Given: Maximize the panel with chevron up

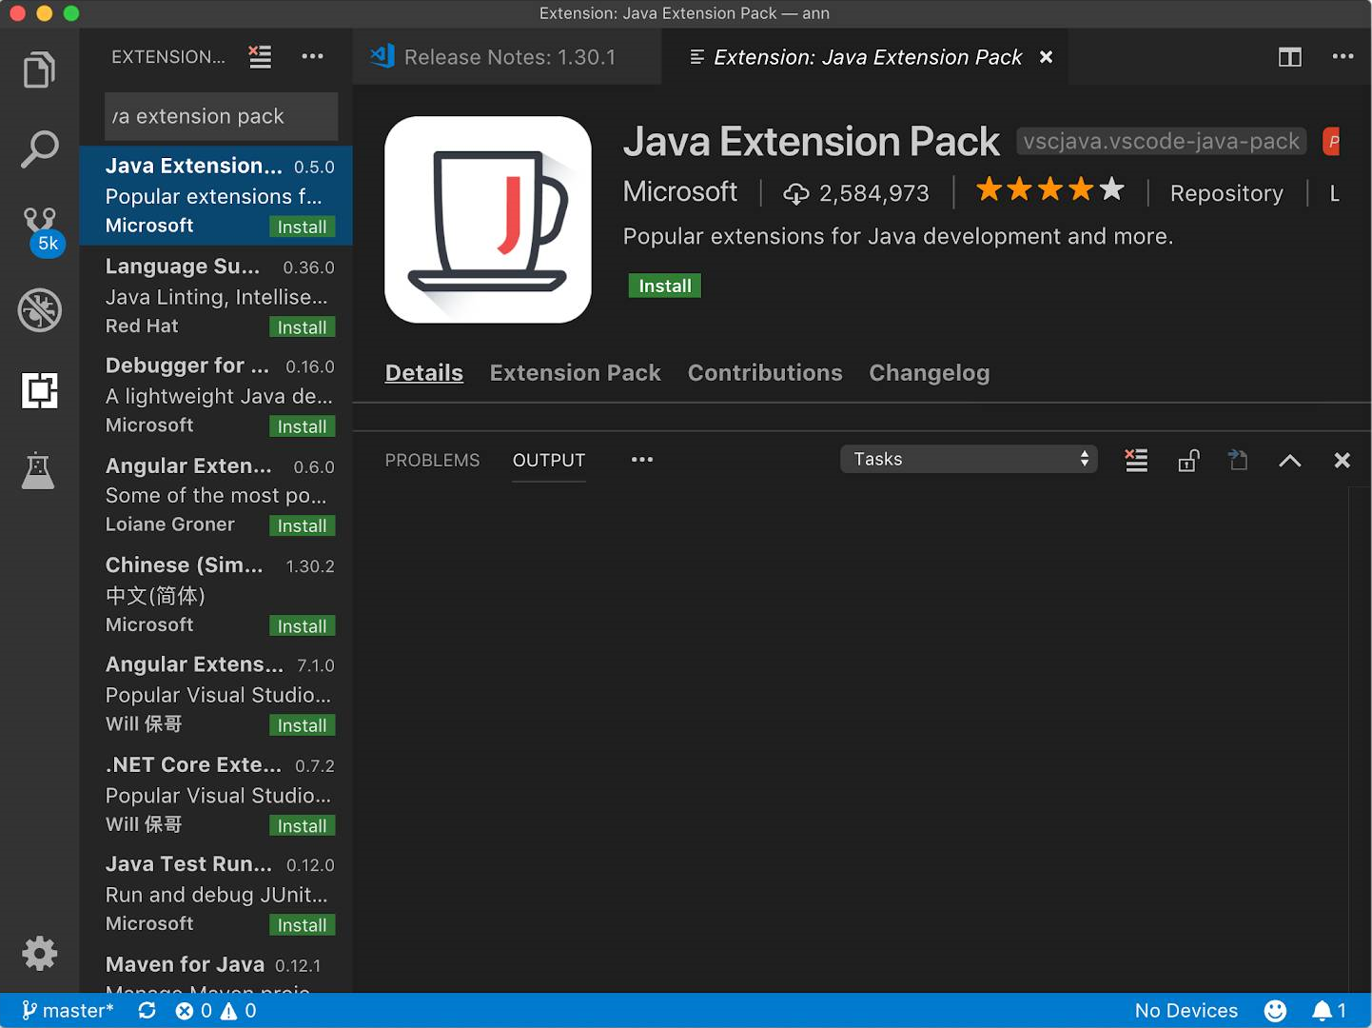Looking at the screenshot, I should click(x=1289, y=461).
